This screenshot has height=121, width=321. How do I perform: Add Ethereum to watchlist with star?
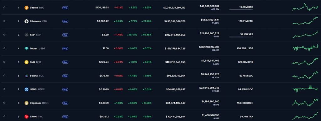(4, 21)
